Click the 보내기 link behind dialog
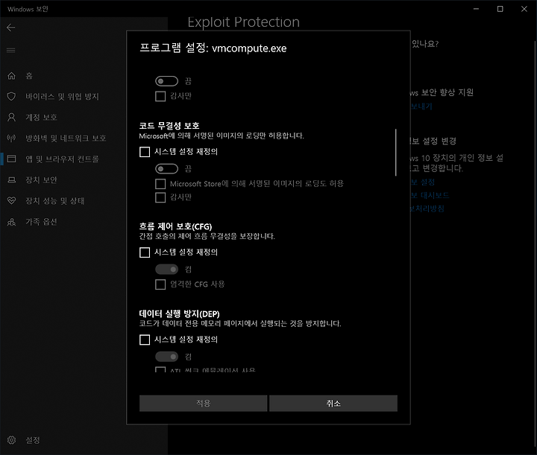The image size is (537, 455). coord(421,106)
